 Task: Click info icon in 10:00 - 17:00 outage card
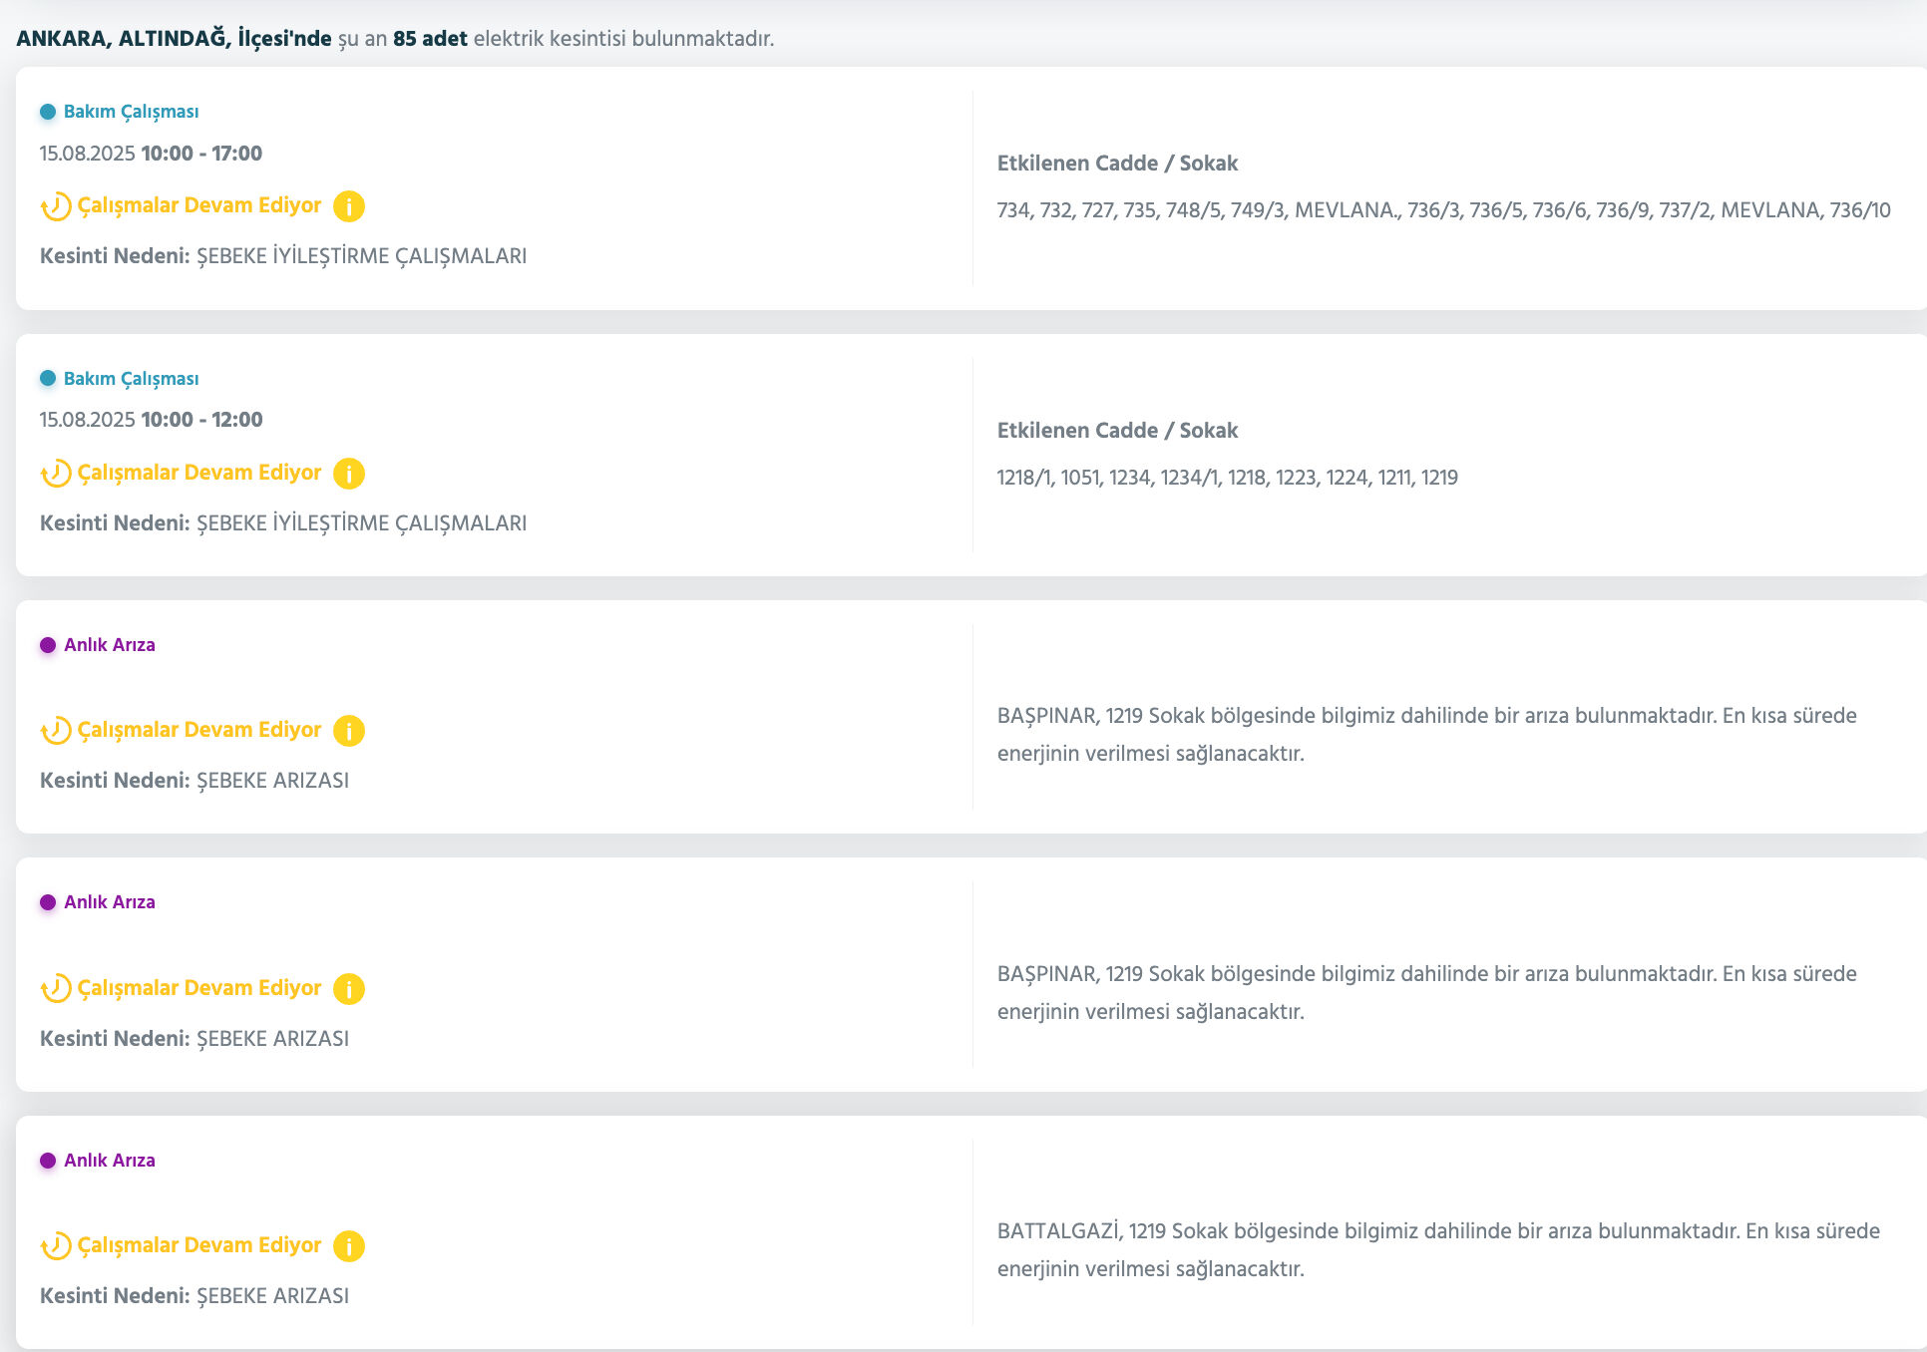(x=348, y=206)
